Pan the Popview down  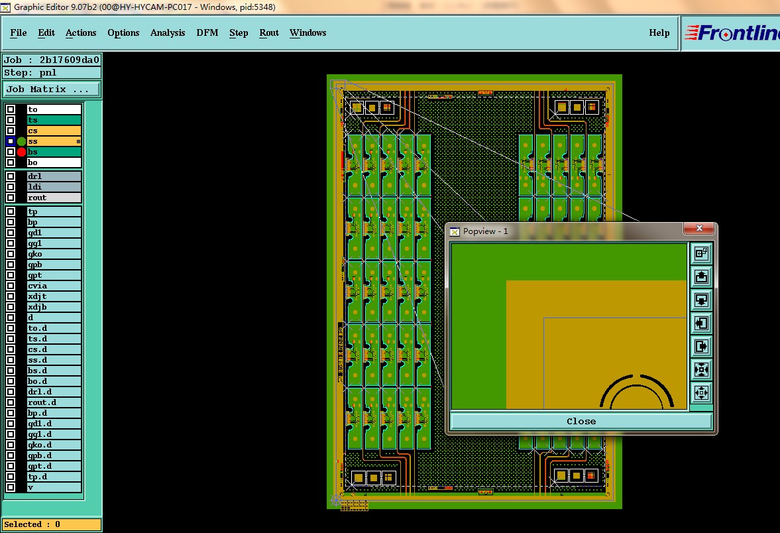pos(701,300)
